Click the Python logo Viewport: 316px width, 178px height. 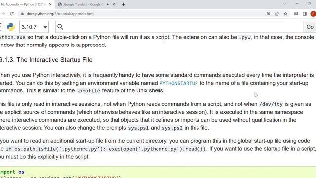pos(11,27)
